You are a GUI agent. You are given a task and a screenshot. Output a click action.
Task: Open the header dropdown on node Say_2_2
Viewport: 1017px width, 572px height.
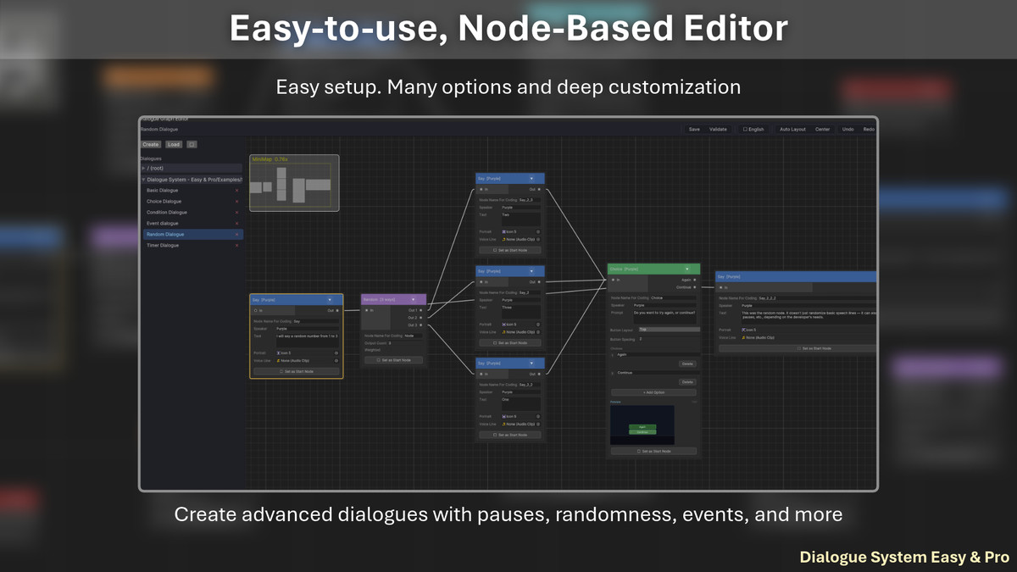pyautogui.click(x=531, y=364)
